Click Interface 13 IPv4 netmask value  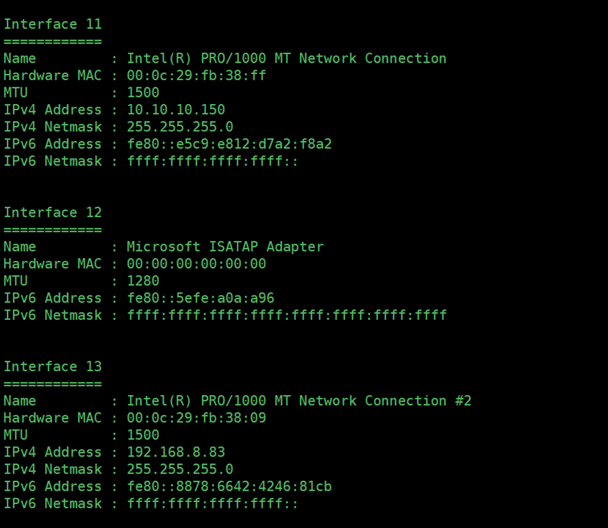coord(181,470)
